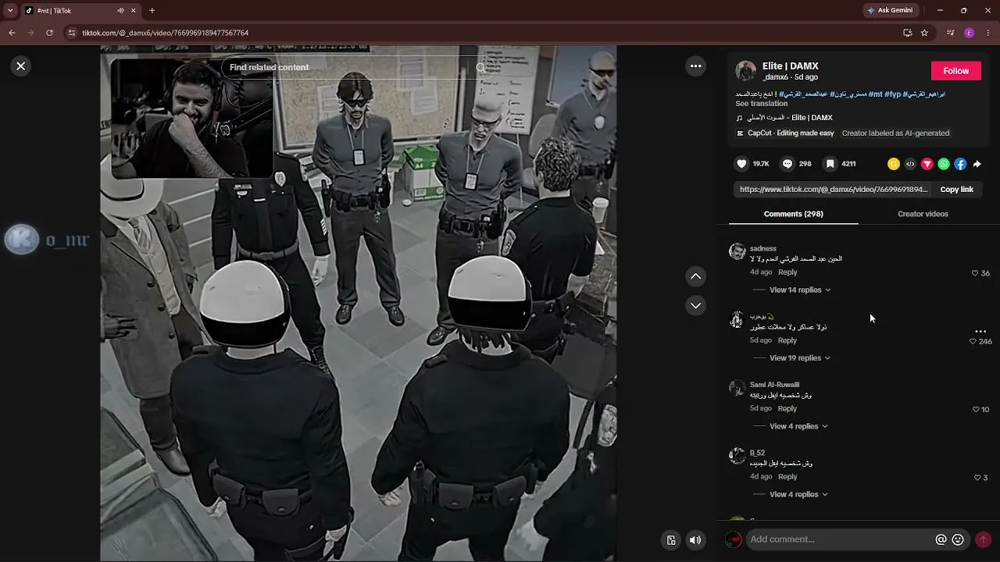
Task: Like the B_52 comment
Action: coord(977,478)
